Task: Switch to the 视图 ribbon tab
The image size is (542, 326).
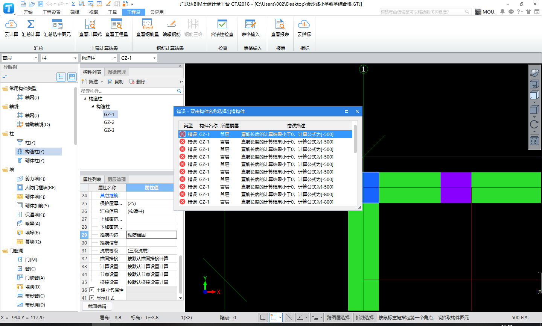Action: point(94,12)
